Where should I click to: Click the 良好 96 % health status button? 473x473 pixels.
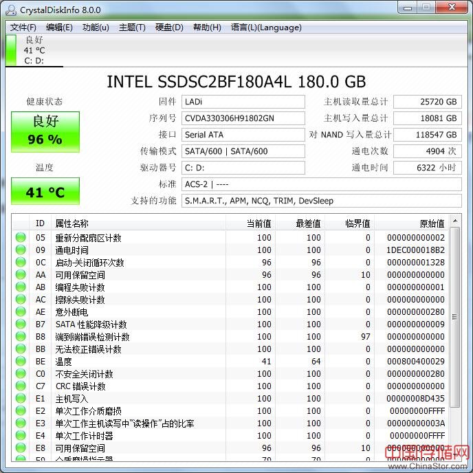tap(45, 131)
